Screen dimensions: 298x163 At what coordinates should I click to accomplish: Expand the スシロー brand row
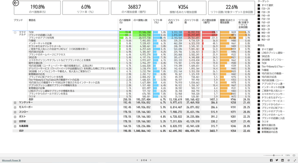pyautogui.click(x=15, y=112)
